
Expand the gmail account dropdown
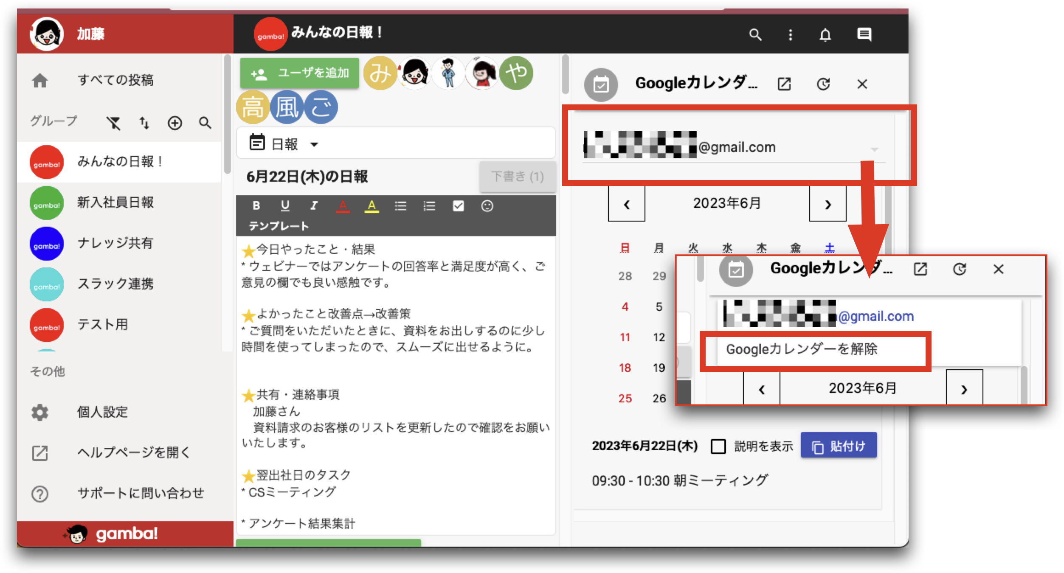(734, 147)
